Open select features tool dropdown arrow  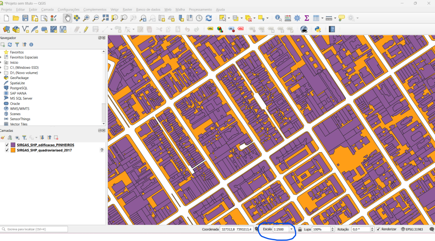click(229, 18)
